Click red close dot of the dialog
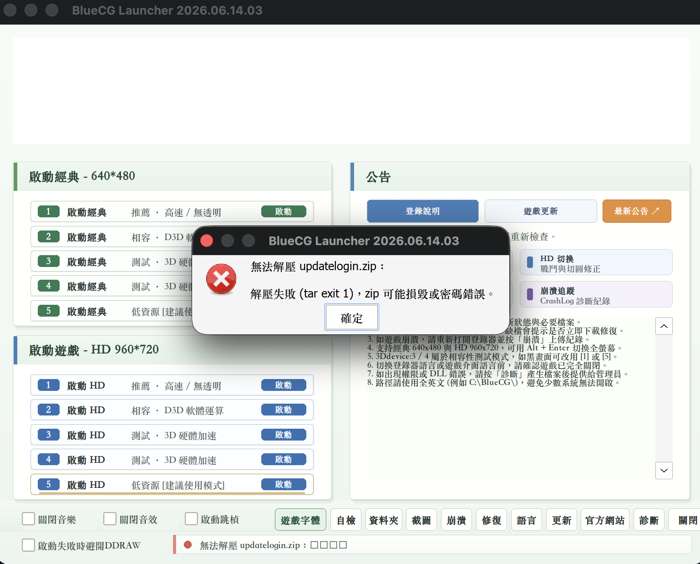This screenshot has height=564, width=700. click(207, 241)
